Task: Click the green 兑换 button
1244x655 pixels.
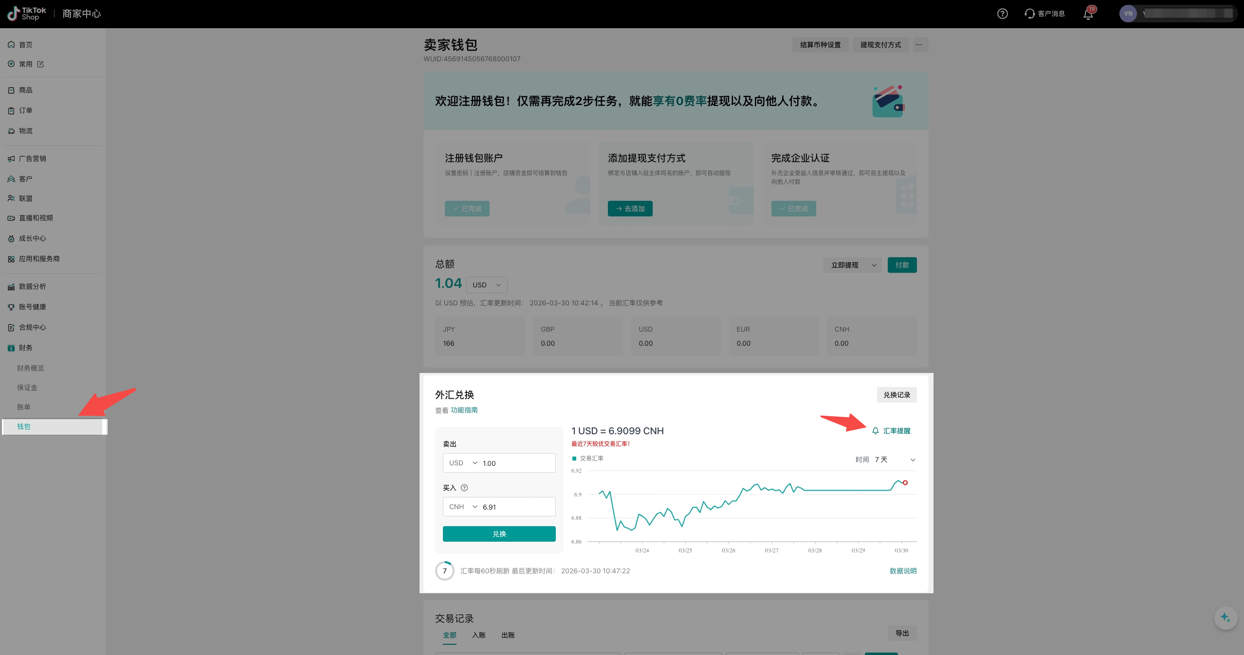Action: 499,534
